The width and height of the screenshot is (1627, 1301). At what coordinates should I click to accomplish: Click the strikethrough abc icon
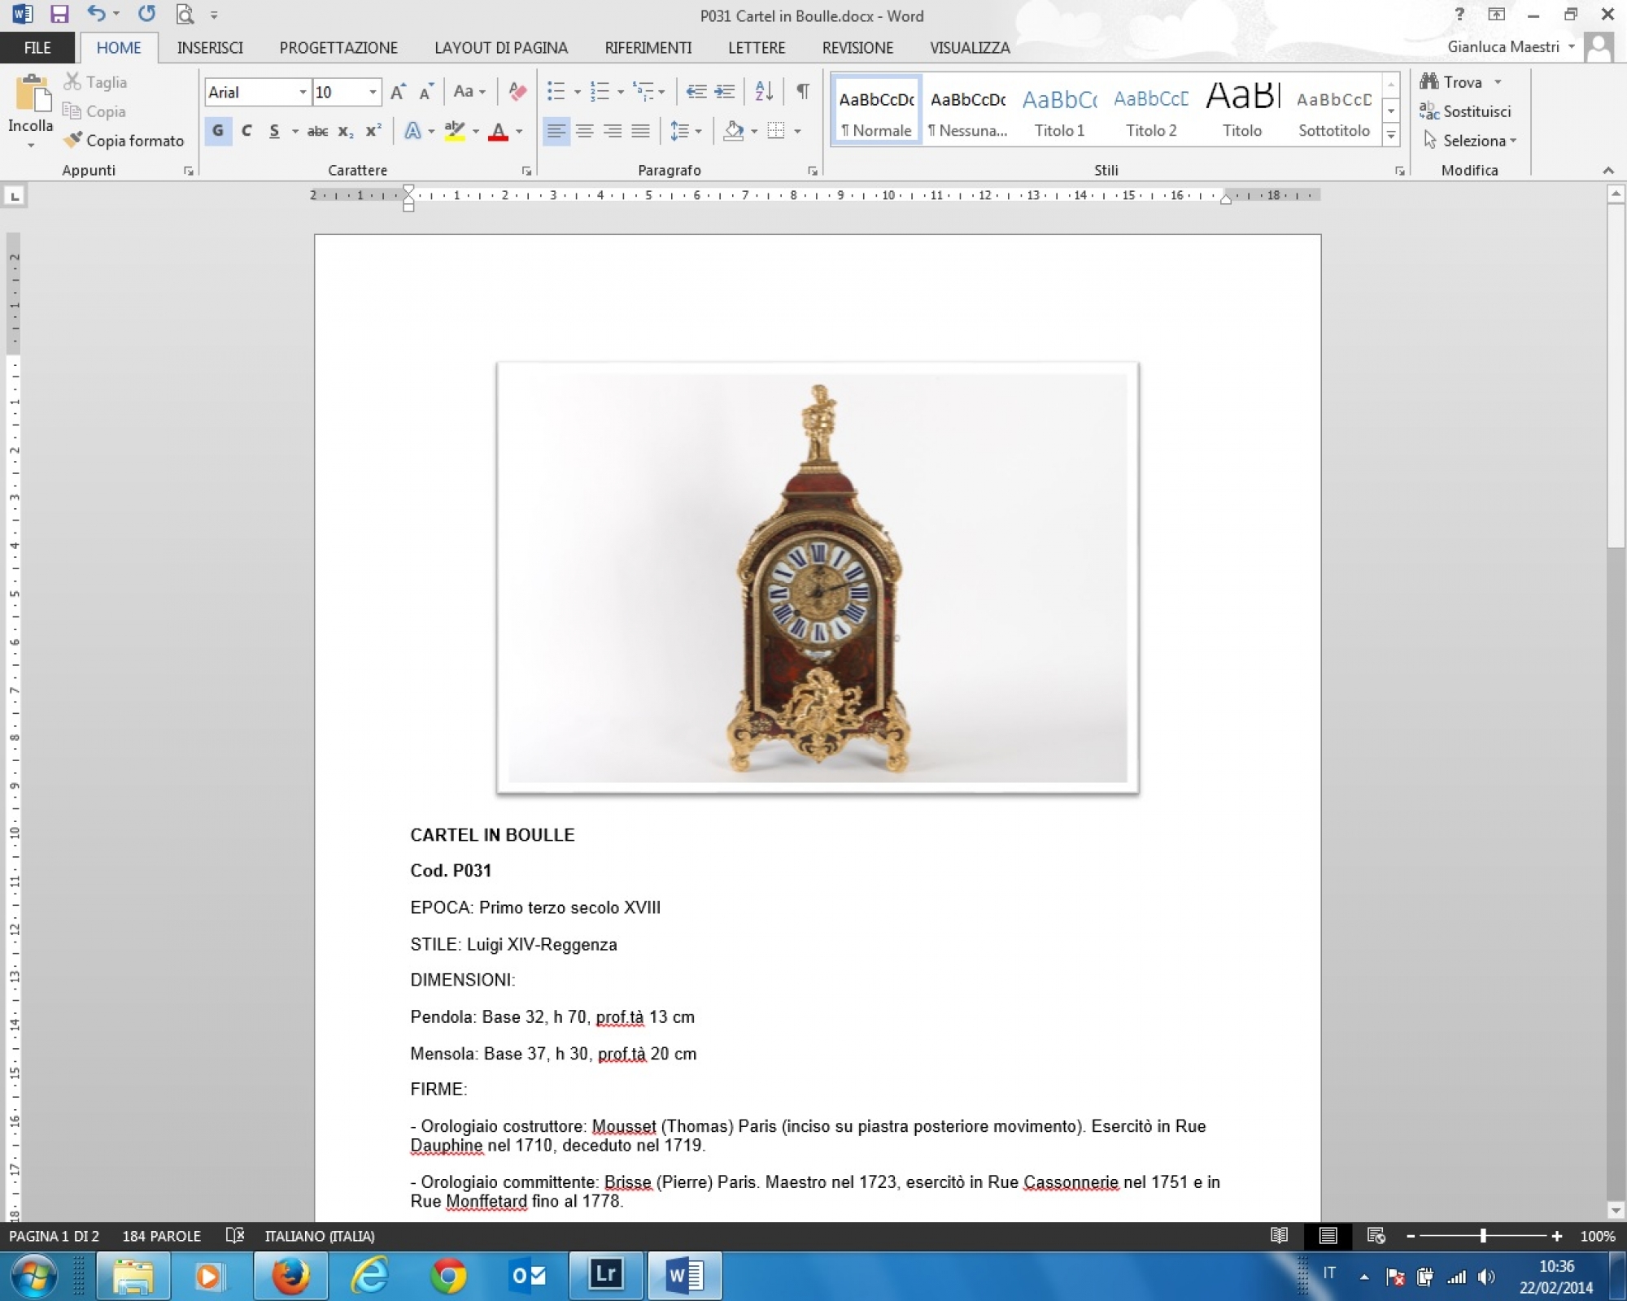click(x=317, y=131)
